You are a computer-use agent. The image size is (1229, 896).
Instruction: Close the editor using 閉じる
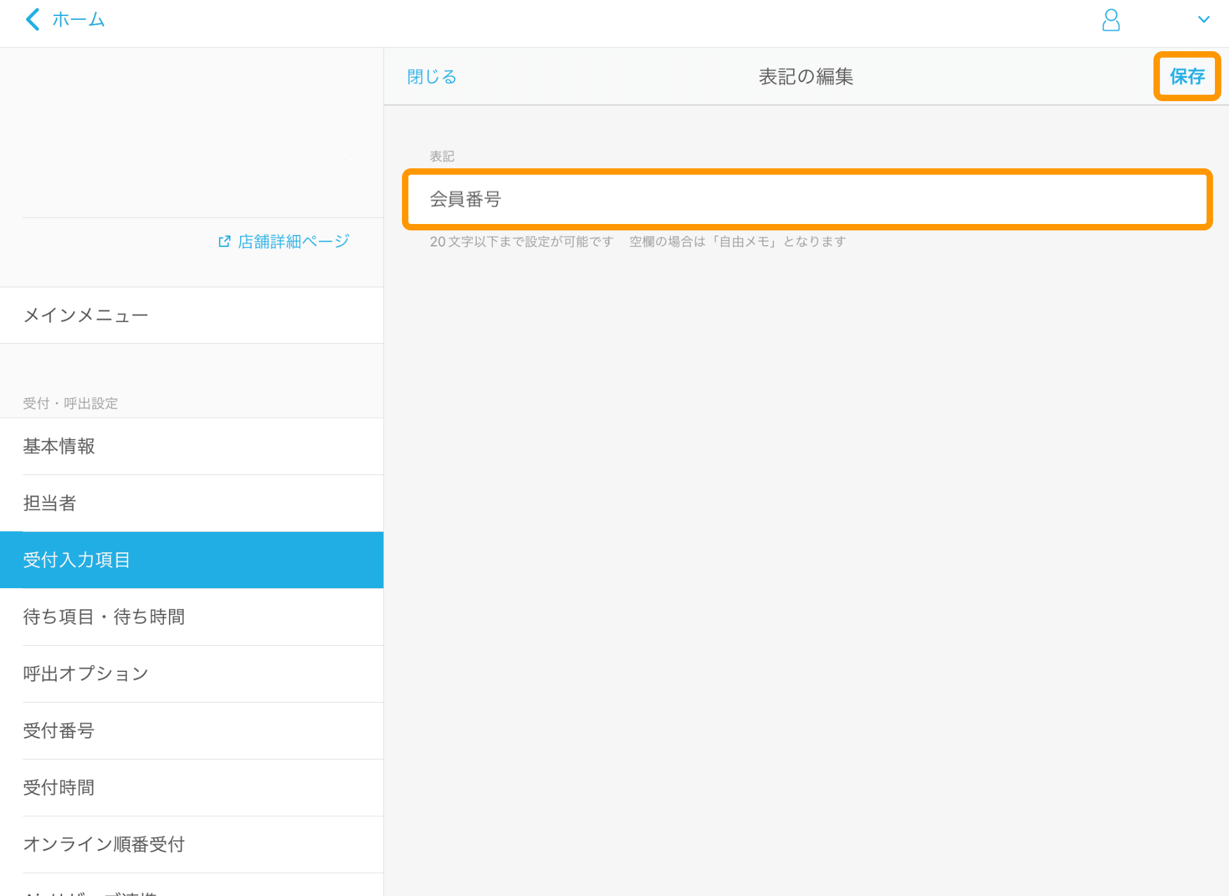tap(431, 76)
